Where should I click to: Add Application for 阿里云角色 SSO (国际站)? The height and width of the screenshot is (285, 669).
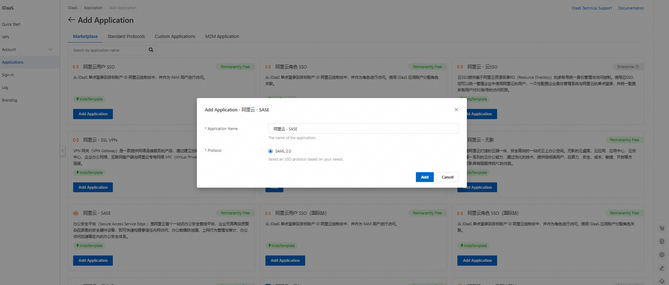tap(477, 260)
